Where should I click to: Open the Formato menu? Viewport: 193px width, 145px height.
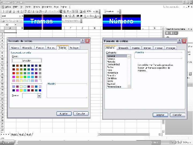[x=36, y=7]
